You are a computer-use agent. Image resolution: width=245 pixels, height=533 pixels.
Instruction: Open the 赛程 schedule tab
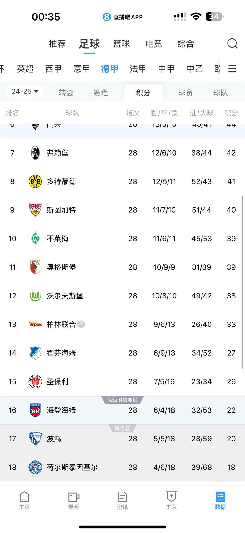pyautogui.click(x=100, y=92)
